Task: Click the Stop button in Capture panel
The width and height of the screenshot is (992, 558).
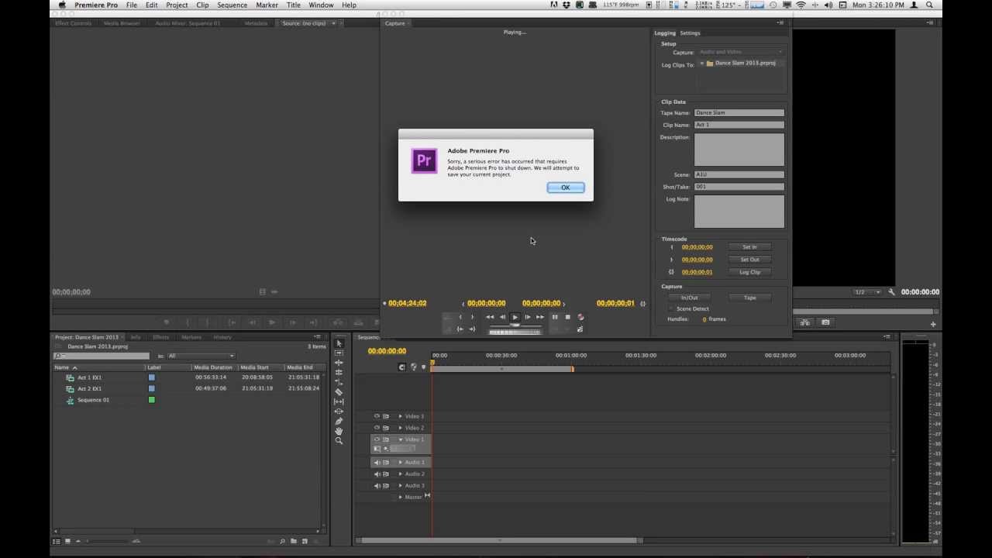Action: (567, 317)
